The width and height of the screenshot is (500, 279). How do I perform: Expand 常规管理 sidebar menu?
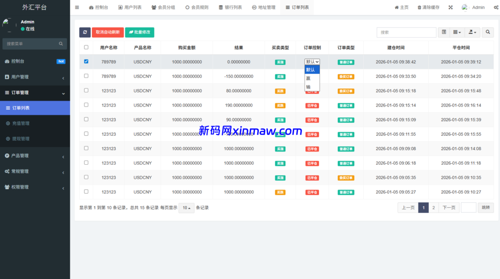point(35,172)
